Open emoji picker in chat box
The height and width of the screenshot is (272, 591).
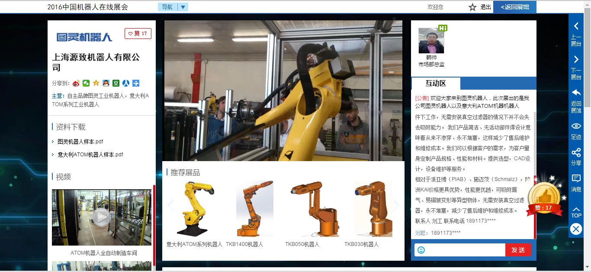coord(421,250)
